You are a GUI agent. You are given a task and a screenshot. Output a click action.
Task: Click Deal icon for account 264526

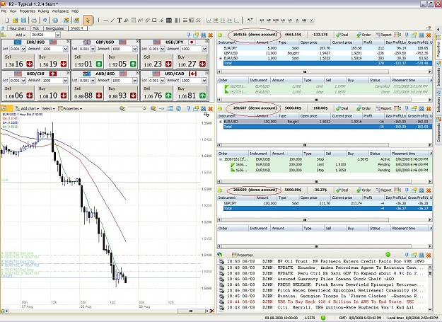point(342,35)
